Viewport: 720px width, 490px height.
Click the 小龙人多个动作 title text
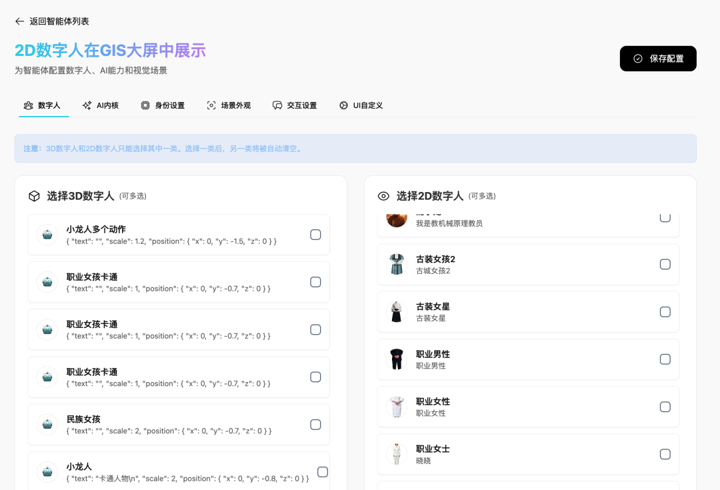(96, 229)
